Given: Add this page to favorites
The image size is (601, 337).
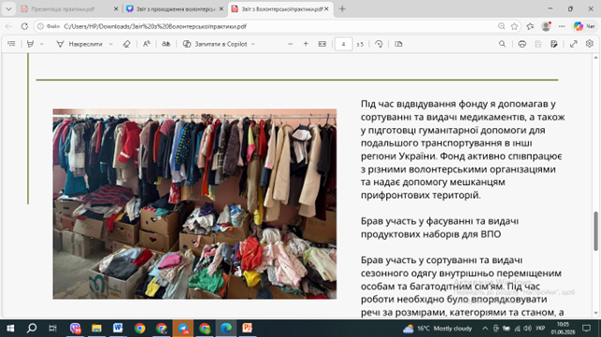Looking at the screenshot, I should pos(514,26).
